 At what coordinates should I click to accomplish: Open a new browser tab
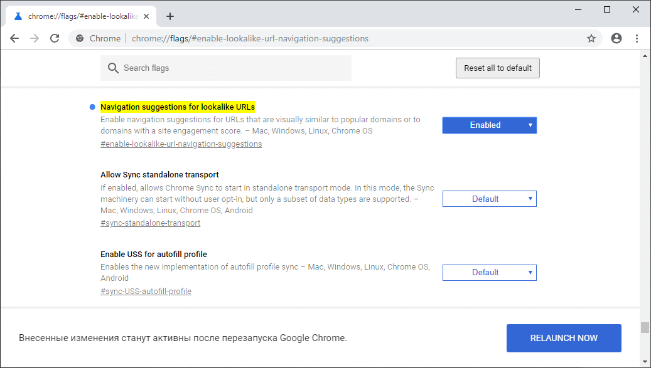pos(169,16)
